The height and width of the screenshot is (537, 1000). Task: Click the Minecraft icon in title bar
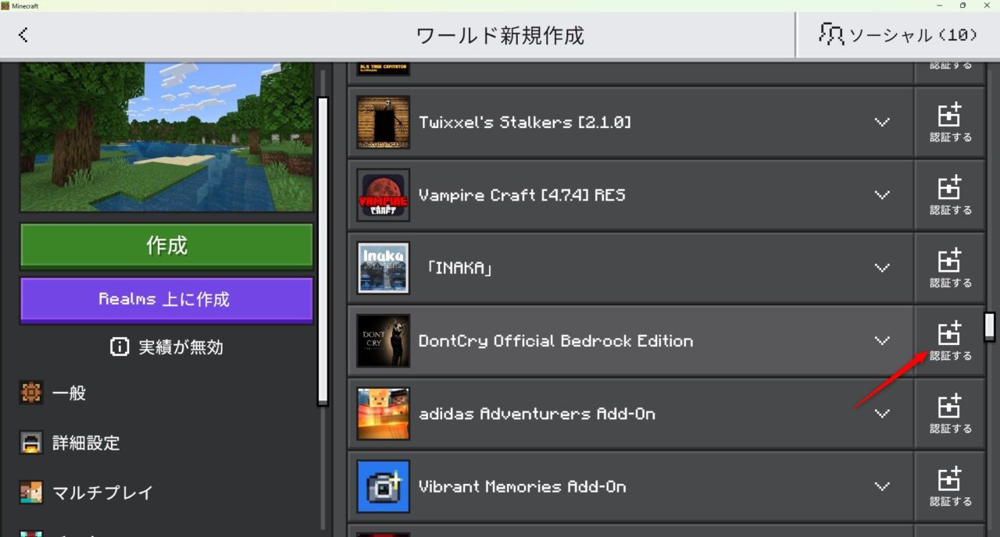coord(6,5)
